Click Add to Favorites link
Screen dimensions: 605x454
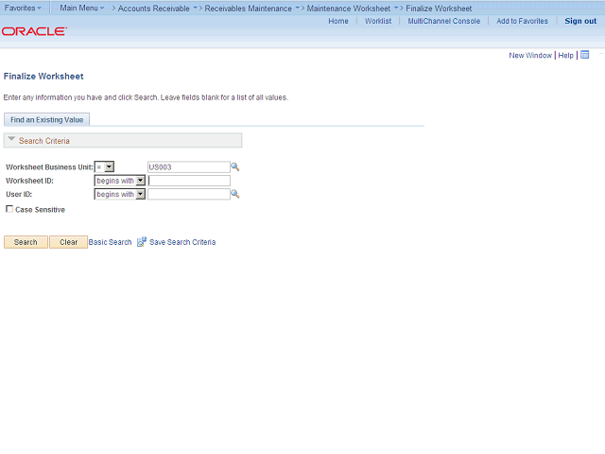522,21
